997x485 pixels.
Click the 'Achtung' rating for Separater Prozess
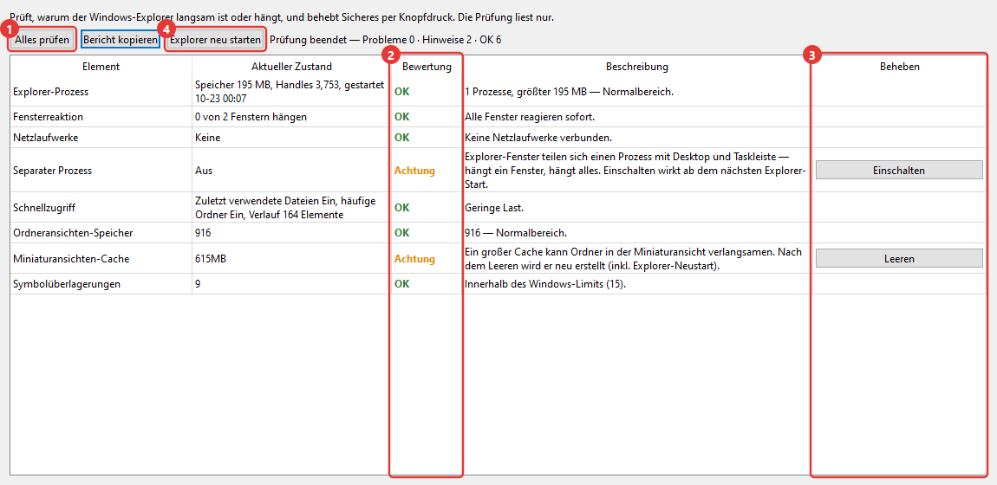(x=414, y=171)
